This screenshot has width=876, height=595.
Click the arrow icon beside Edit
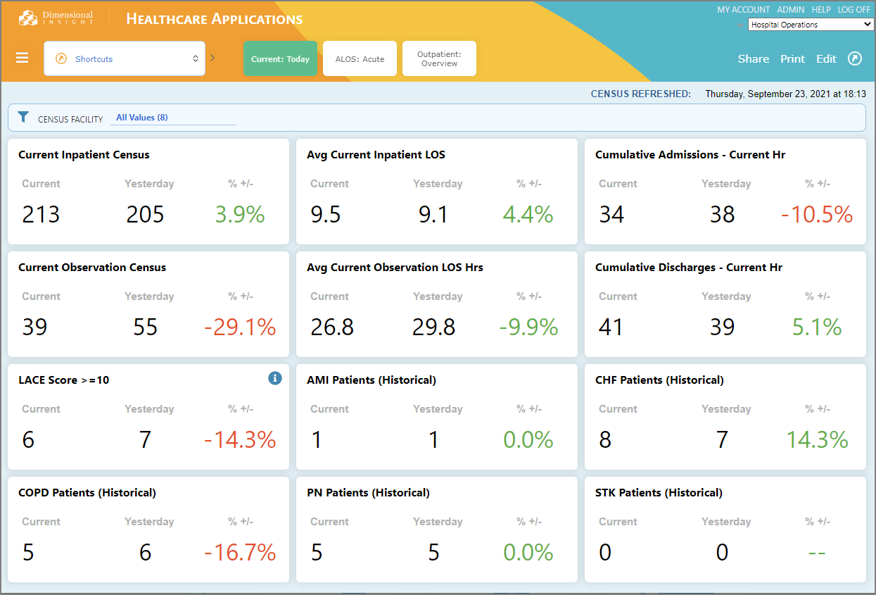tap(855, 58)
